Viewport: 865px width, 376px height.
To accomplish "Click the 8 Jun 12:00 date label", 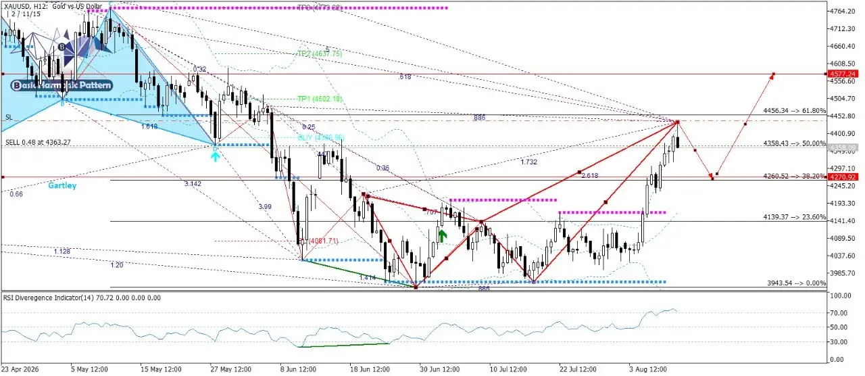I will (x=299, y=369).
